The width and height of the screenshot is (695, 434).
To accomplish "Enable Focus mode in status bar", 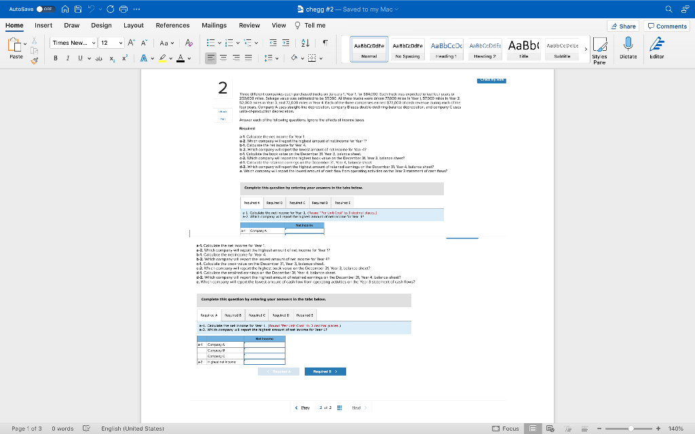I will 505,429.
